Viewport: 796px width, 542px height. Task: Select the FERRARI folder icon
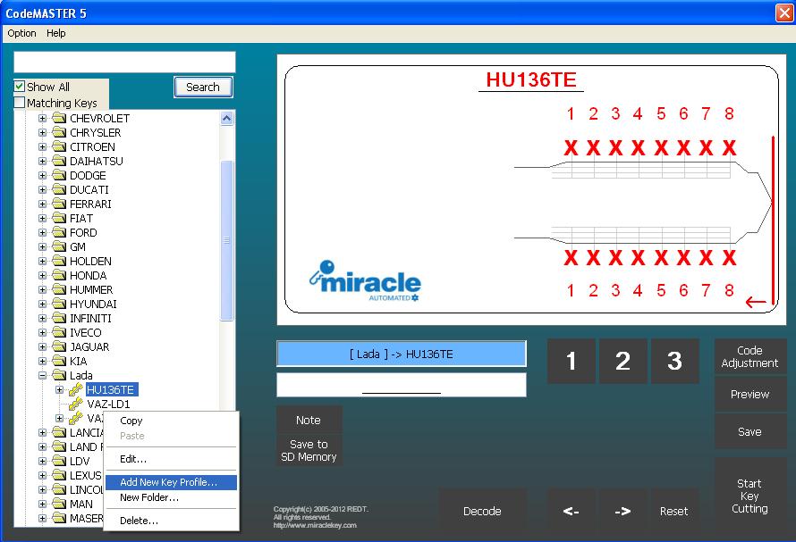[x=59, y=204]
